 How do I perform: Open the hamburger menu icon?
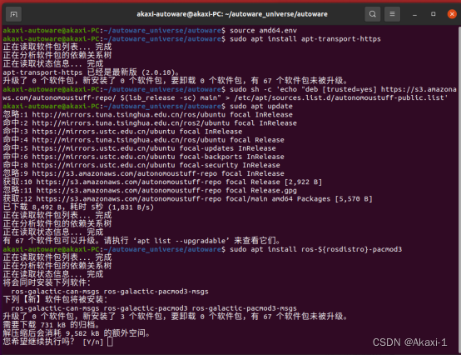click(x=392, y=14)
